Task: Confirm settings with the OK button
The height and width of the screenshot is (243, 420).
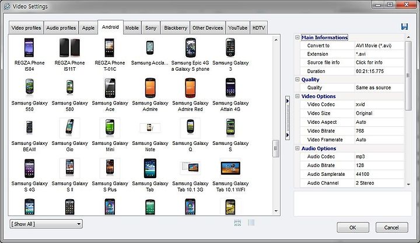Action: coord(353,227)
